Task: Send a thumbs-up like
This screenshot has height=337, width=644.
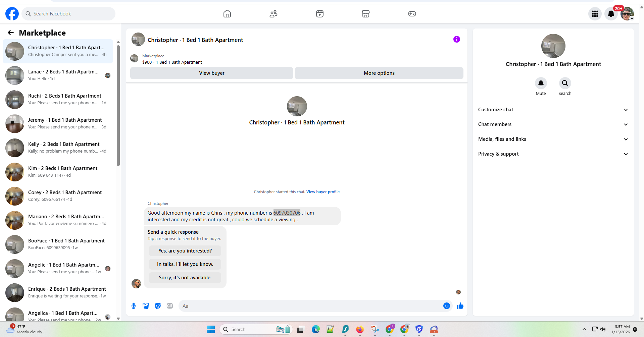Action: [x=460, y=306]
